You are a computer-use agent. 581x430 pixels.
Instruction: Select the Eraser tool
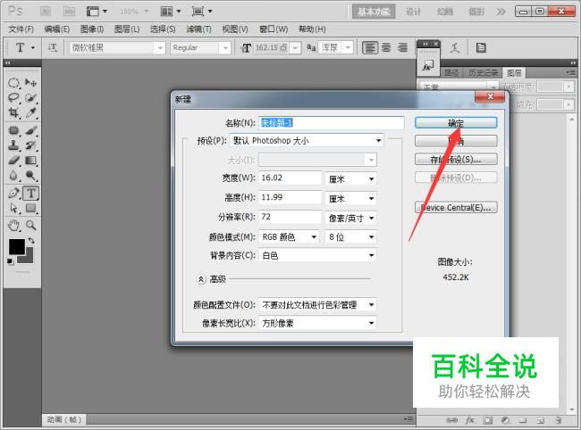tap(13, 160)
